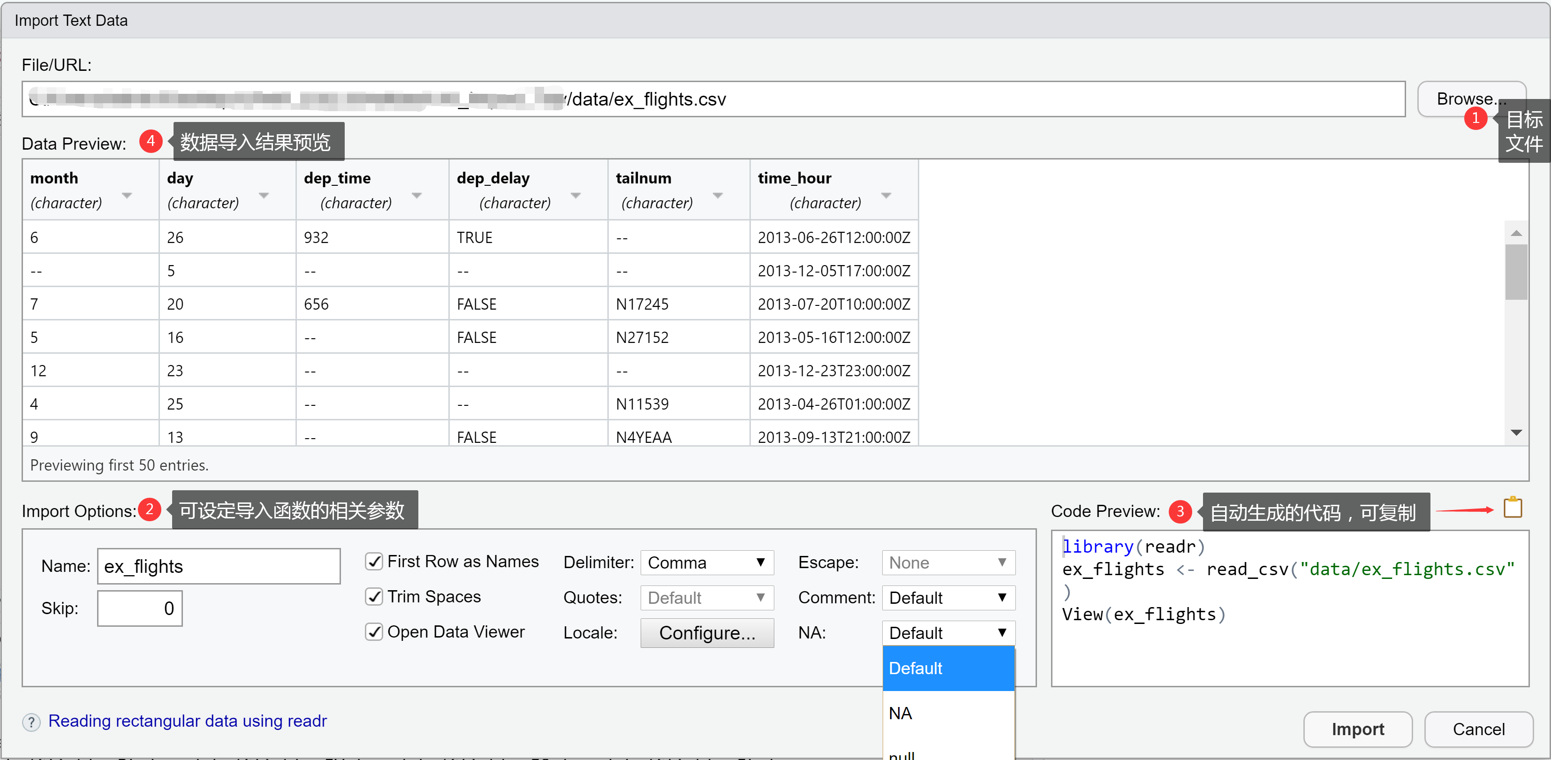The height and width of the screenshot is (760, 1551).
Task: Click the Import button
Action: (x=1357, y=730)
